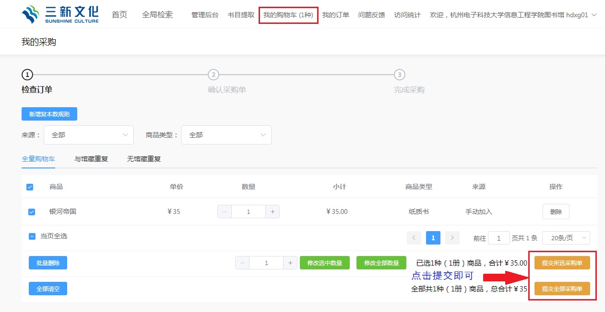Go to previous page arrow in pagination

(414, 238)
